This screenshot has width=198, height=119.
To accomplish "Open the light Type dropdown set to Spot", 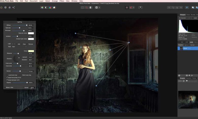I will point(19,47).
